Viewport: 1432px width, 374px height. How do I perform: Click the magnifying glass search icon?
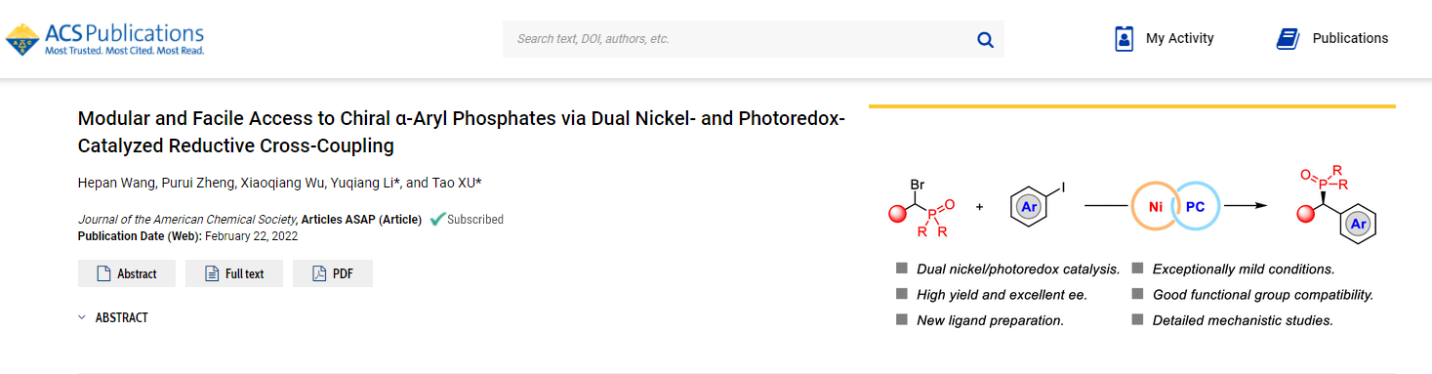[x=985, y=39]
